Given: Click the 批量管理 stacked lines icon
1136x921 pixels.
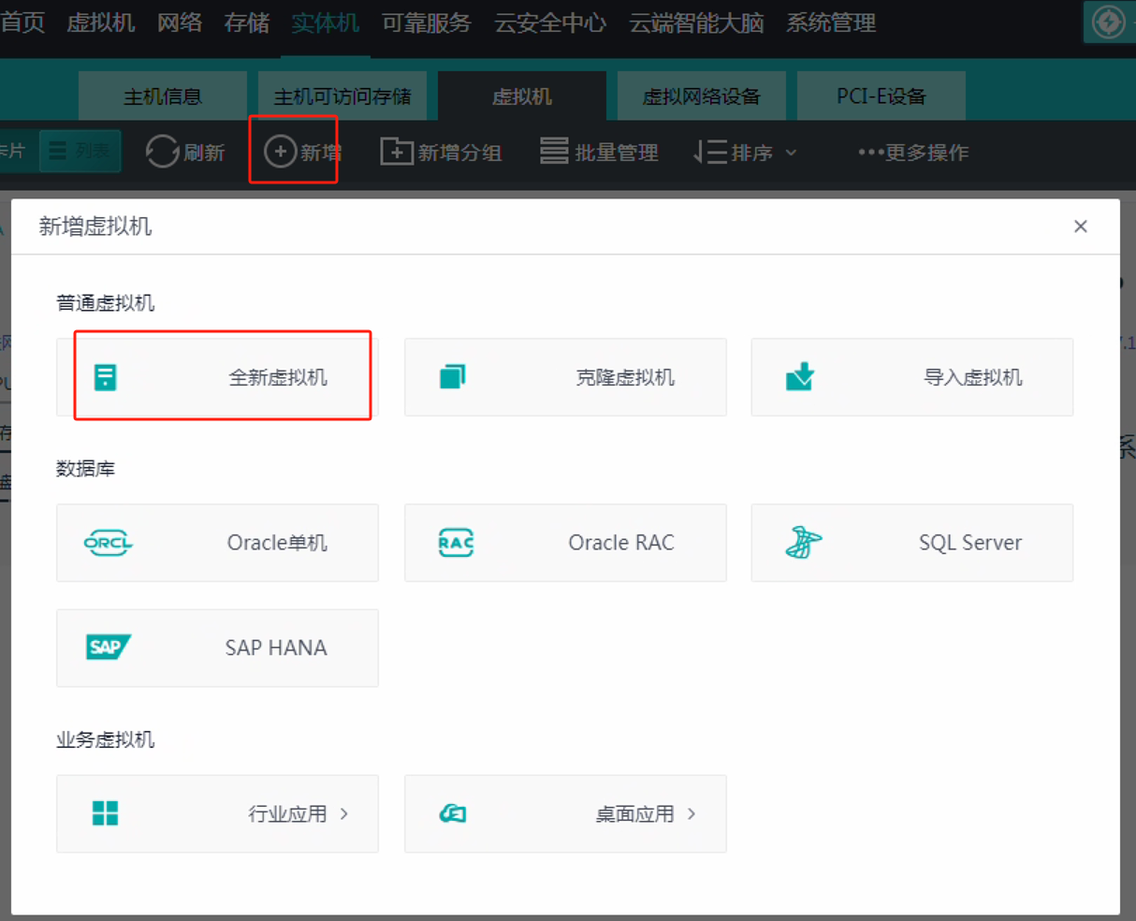Looking at the screenshot, I should pos(554,151).
